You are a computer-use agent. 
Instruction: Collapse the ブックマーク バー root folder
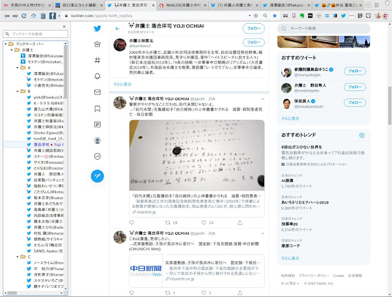pos(6,44)
